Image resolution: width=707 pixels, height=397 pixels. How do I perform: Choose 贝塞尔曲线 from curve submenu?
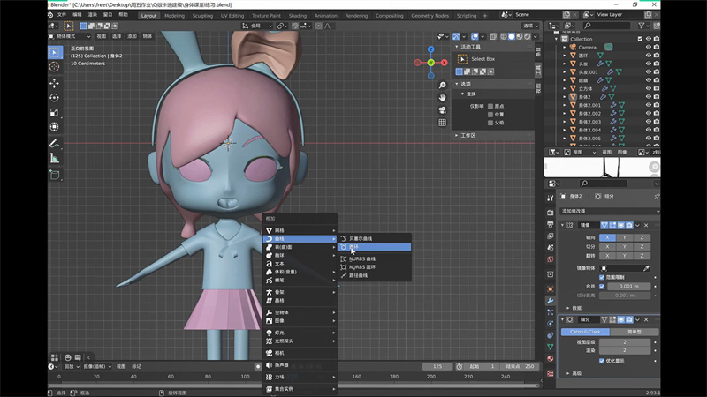coord(375,238)
